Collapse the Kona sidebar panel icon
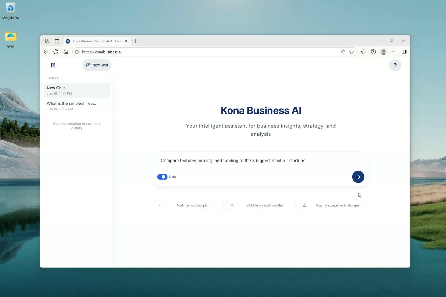Screen dimensions: 446x297 click(x=53, y=65)
